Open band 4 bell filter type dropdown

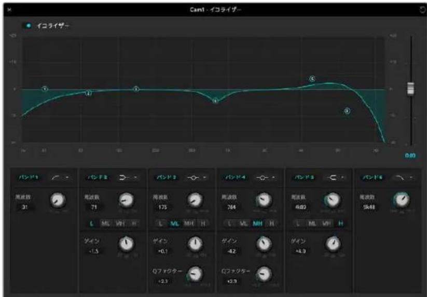[x=266, y=178]
